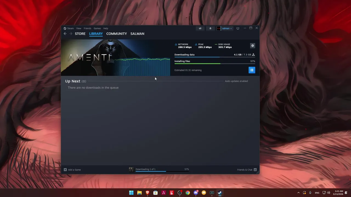Click the download throughput graph
This screenshot has height=197, width=351.
pos(143,66)
